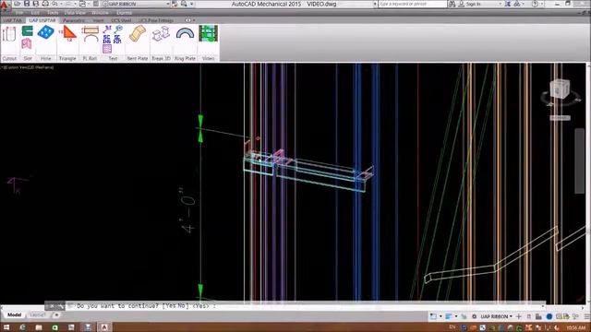591x332 pixels.
Task: Click the taskbar clock showing 10:56 AM
Action: [575, 328]
